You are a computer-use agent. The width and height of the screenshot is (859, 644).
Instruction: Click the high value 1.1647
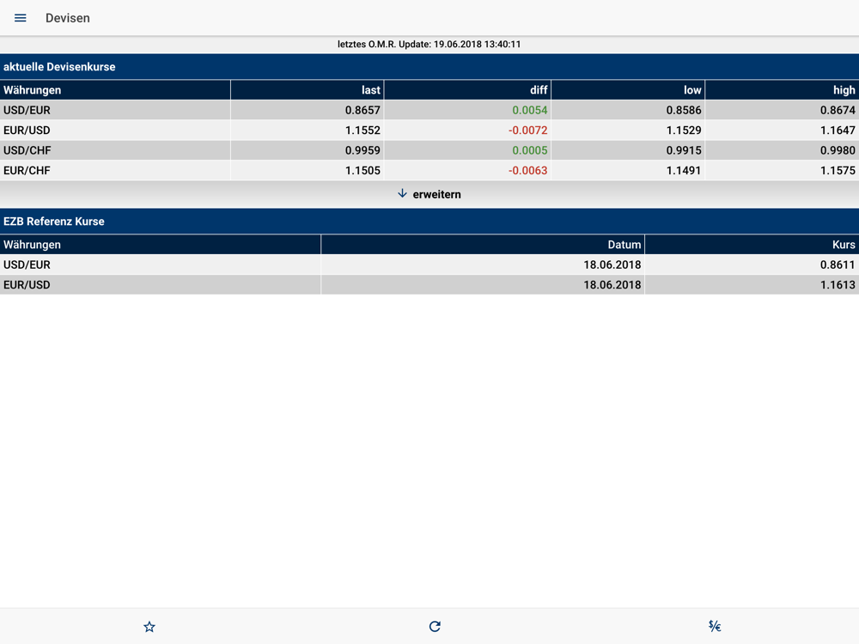pos(838,131)
